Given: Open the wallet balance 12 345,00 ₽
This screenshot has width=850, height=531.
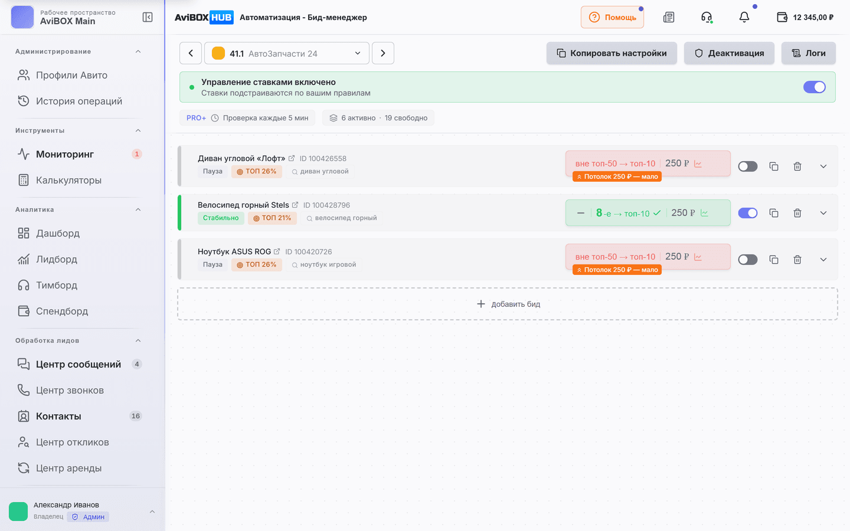Looking at the screenshot, I should pyautogui.click(x=805, y=17).
